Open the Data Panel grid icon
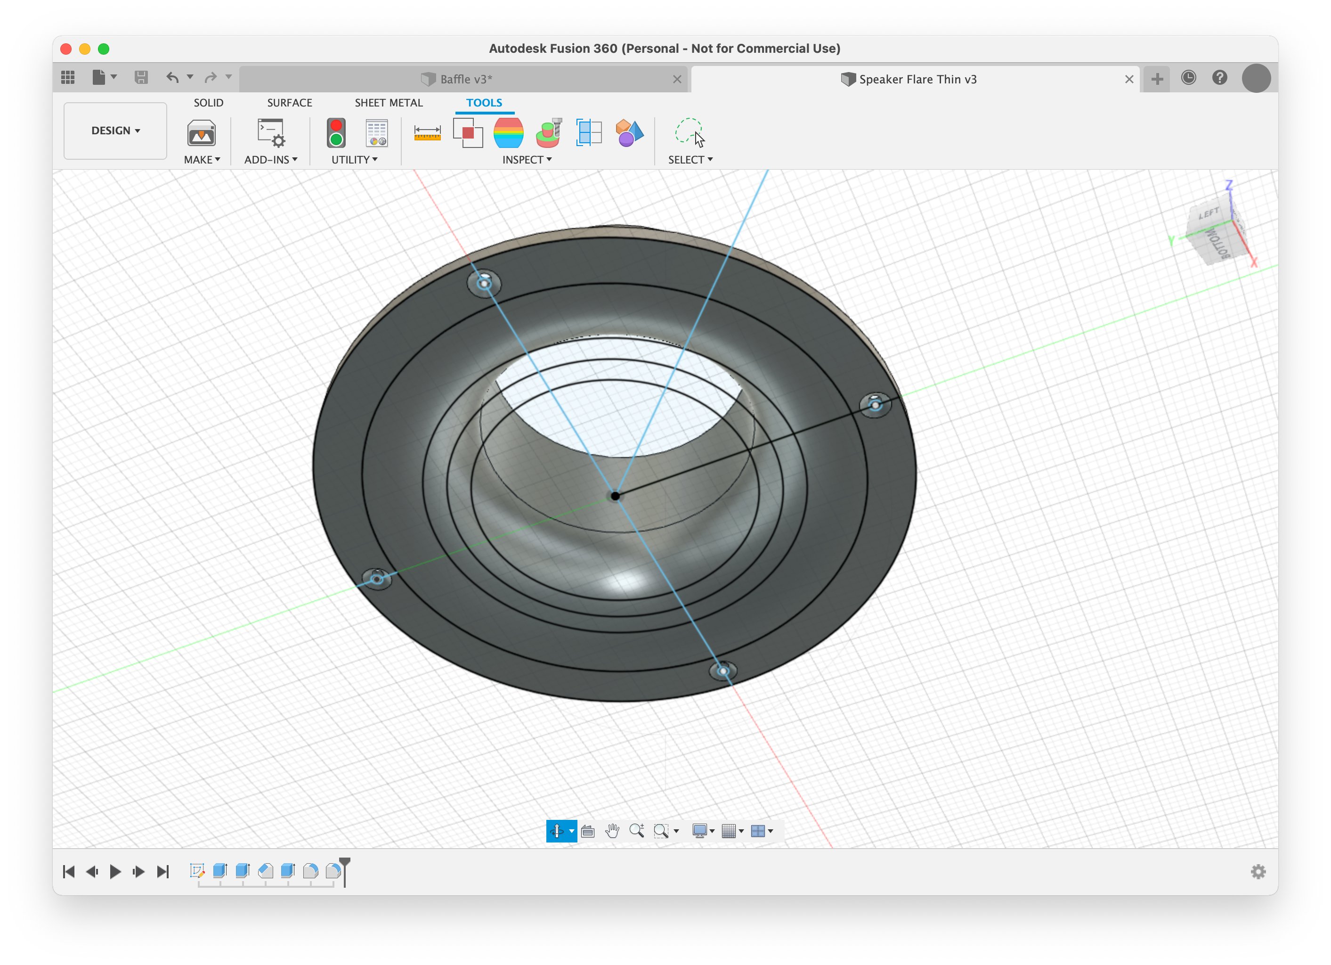This screenshot has height=965, width=1331. [68, 77]
